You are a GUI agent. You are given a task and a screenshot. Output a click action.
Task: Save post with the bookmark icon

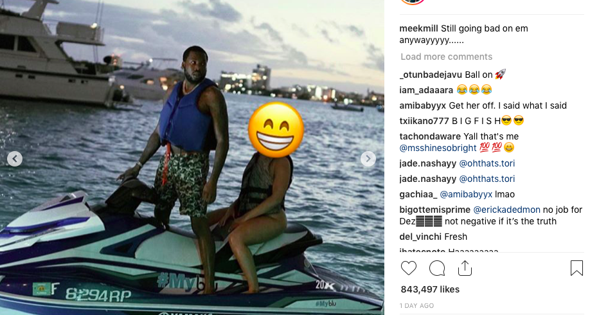(577, 268)
